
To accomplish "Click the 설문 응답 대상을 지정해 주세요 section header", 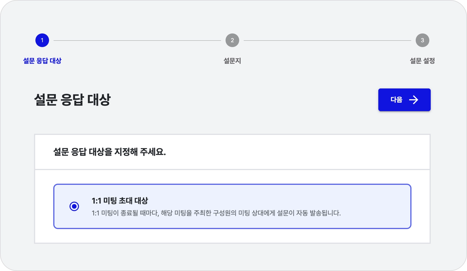I will [109, 152].
